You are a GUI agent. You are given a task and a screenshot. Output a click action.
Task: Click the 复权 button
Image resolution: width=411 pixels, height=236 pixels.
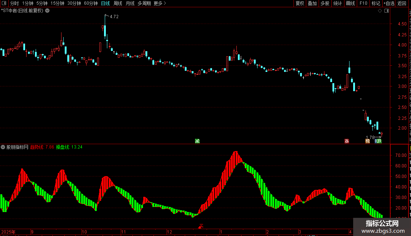coord(300,3)
